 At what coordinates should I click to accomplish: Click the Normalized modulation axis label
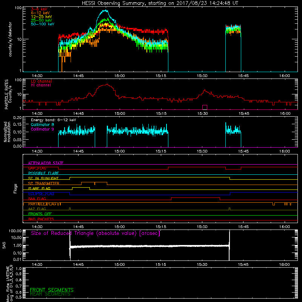7,132
